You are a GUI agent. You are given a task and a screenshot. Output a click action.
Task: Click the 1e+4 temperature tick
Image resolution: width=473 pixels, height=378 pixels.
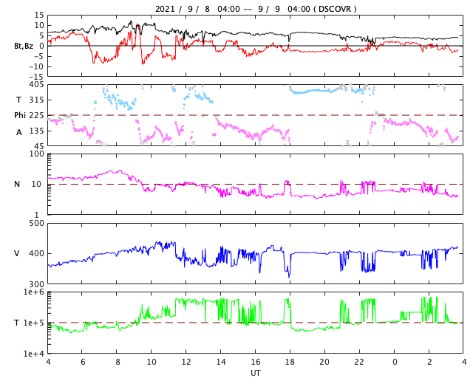(x=34, y=354)
